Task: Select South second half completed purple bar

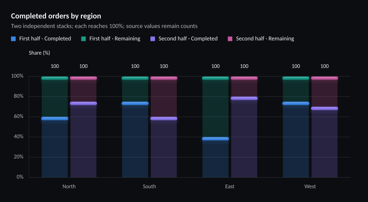Action: (x=164, y=148)
